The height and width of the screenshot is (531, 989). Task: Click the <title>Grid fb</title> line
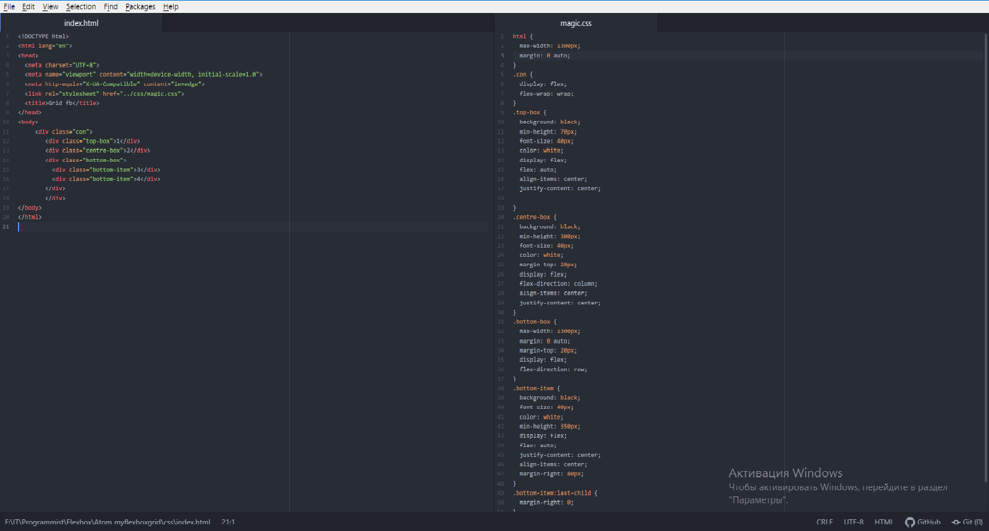click(62, 103)
